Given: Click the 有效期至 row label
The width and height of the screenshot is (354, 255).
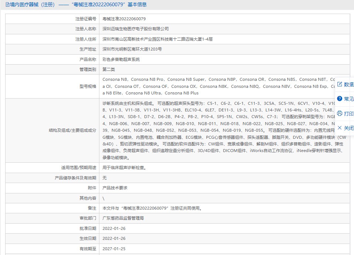Looking at the screenshot, I should click(x=88, y=249).
